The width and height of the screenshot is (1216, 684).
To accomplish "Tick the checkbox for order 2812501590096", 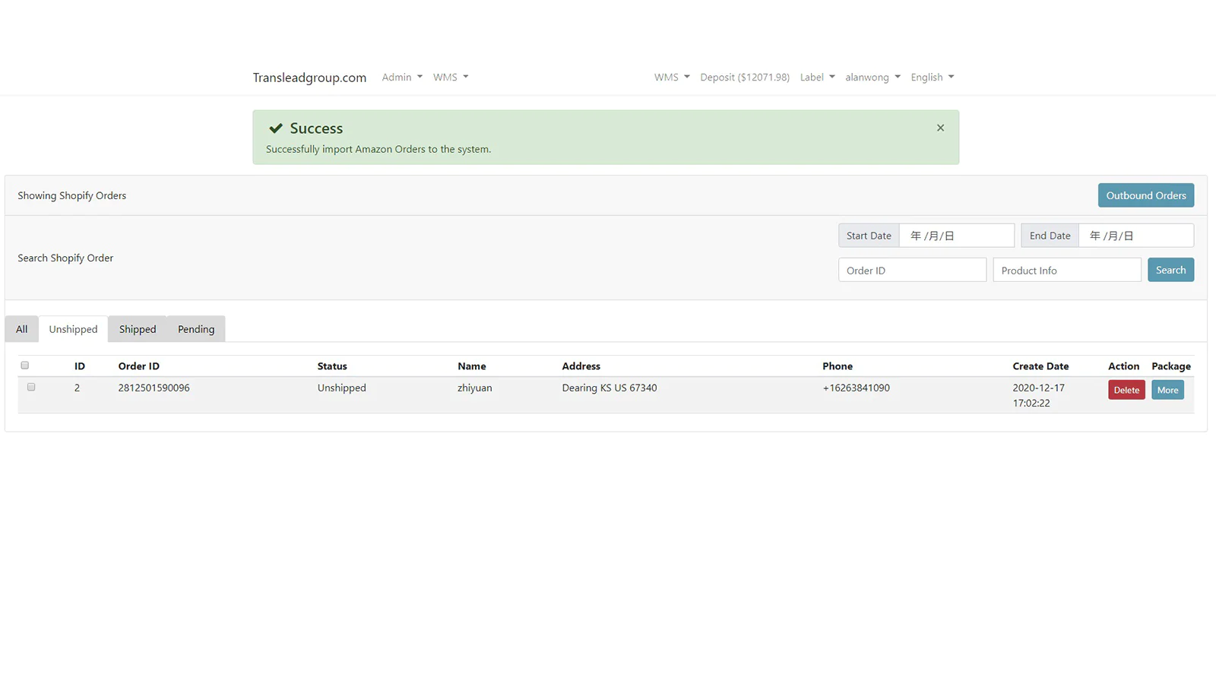I will [x=31, y=387].
